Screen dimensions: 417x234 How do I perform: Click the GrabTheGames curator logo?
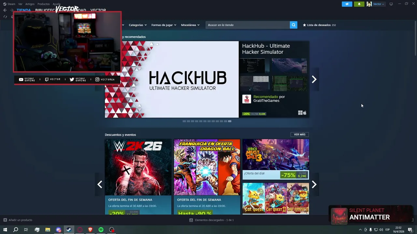pyautogui.click(x=247, y=99)
